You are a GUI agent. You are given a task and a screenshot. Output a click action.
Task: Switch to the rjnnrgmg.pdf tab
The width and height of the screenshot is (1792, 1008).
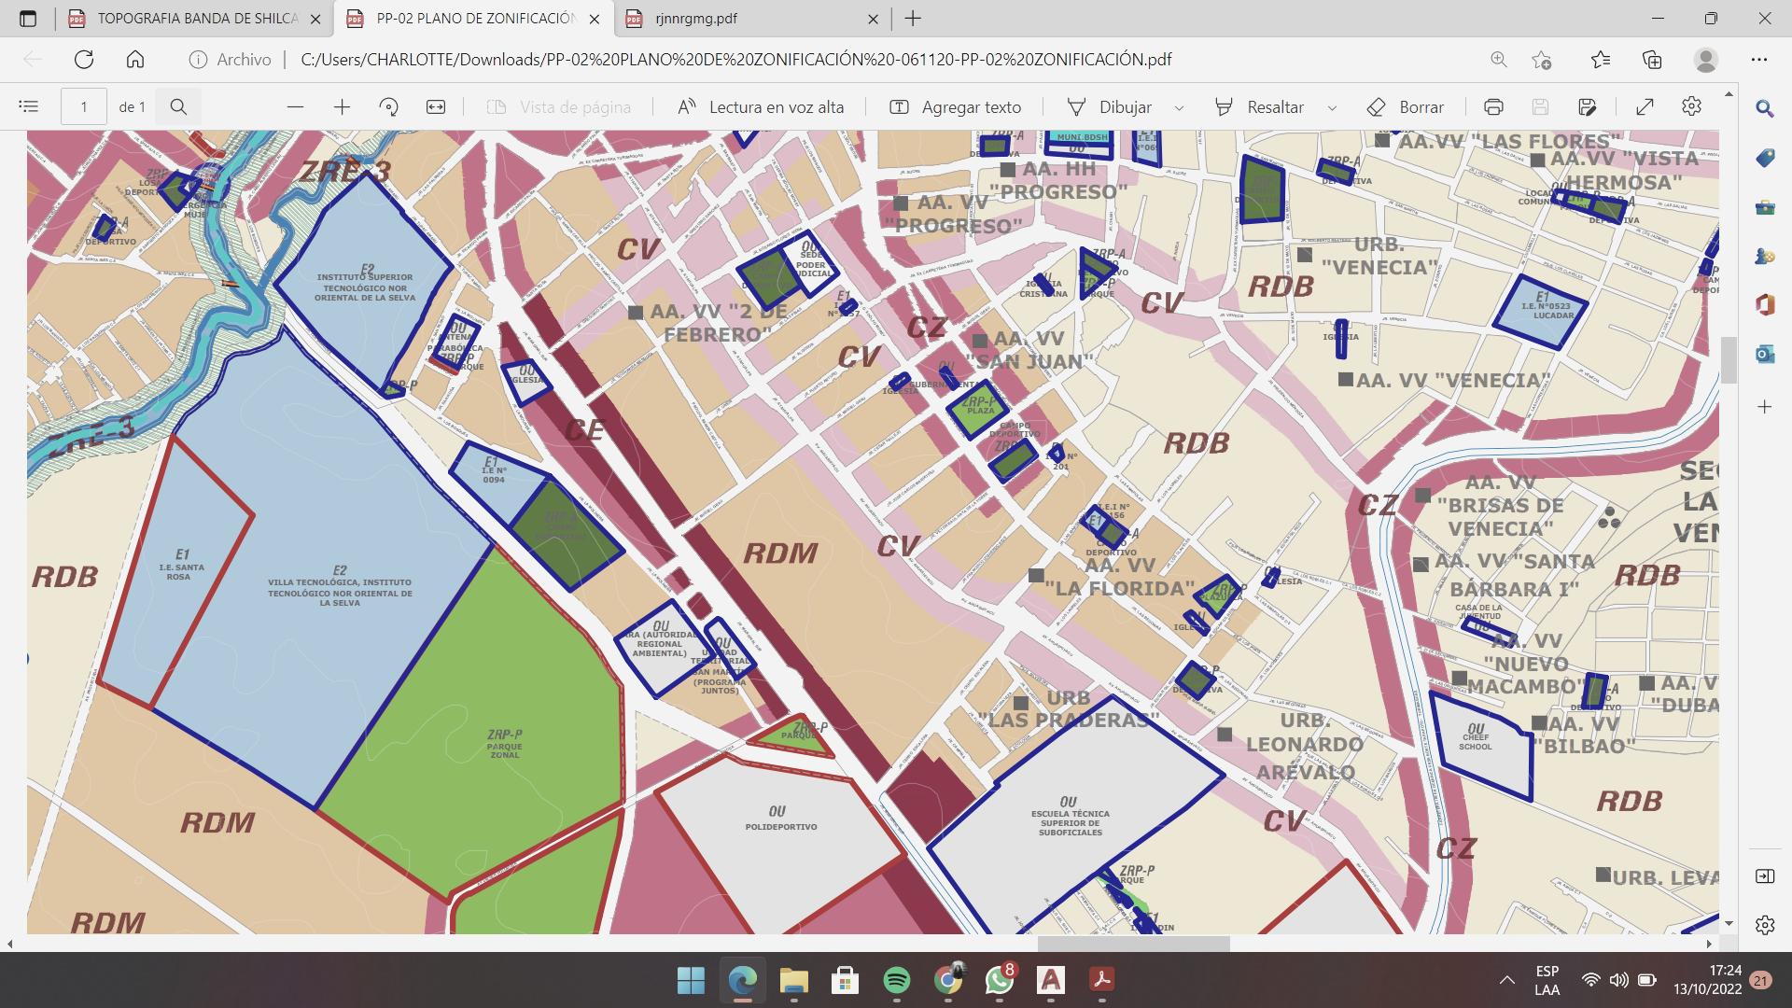pyautogui.click(x=695, y=19)
